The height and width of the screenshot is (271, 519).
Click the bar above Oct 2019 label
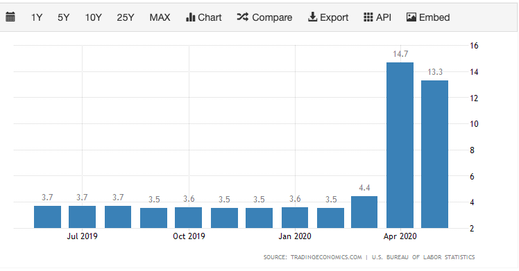[188, 218]
